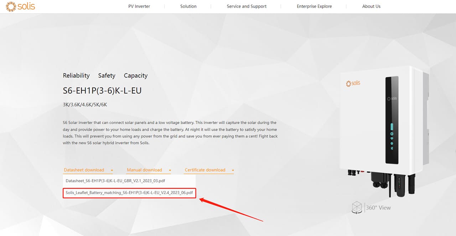Open the Solution menu
The height and width of the screenshot is (236, 456).
188,6
